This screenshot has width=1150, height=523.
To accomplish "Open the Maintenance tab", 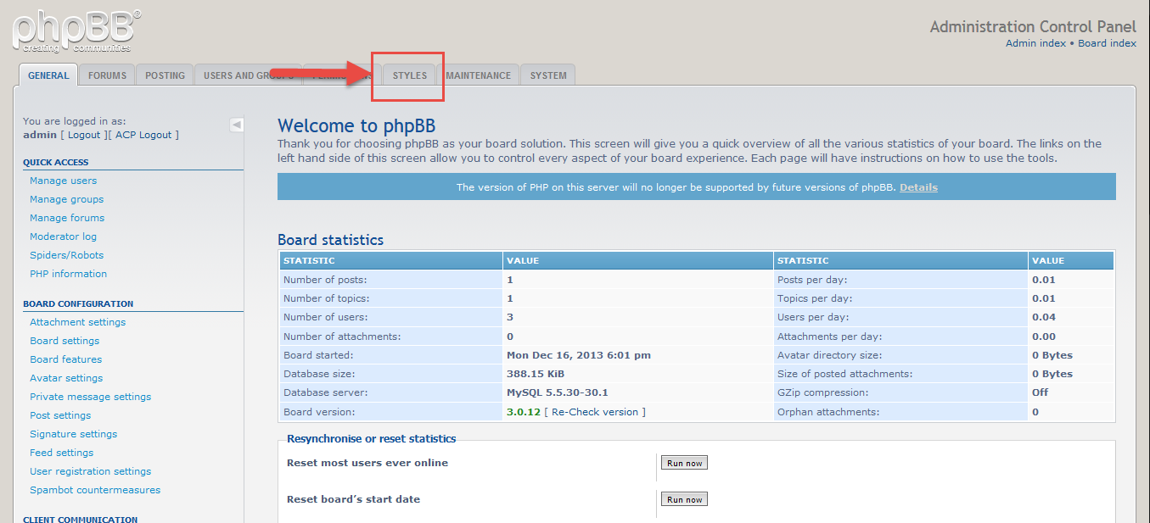I will coord(479,75).
